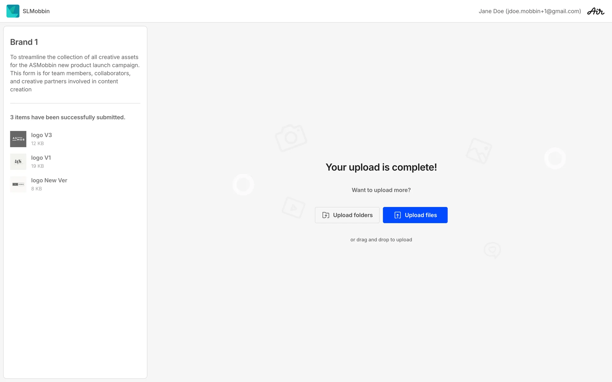The width and height of the screenshot is (612, 382).
Task: Click the faded image picture background icon
Action: click(479, 151)
